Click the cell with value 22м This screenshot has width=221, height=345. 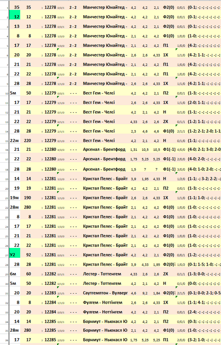pyautogui.click(x=15, y=140)
